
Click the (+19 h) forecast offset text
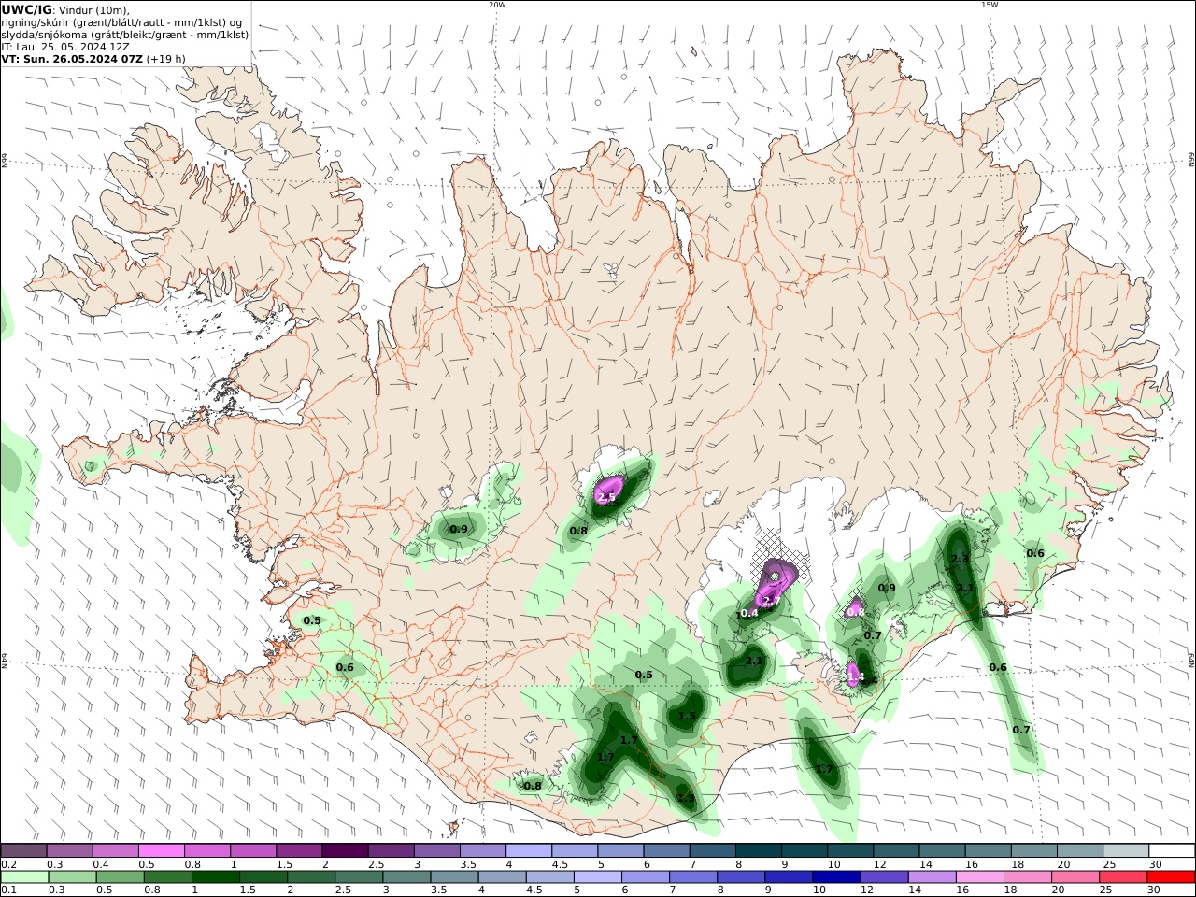point(163,59)
